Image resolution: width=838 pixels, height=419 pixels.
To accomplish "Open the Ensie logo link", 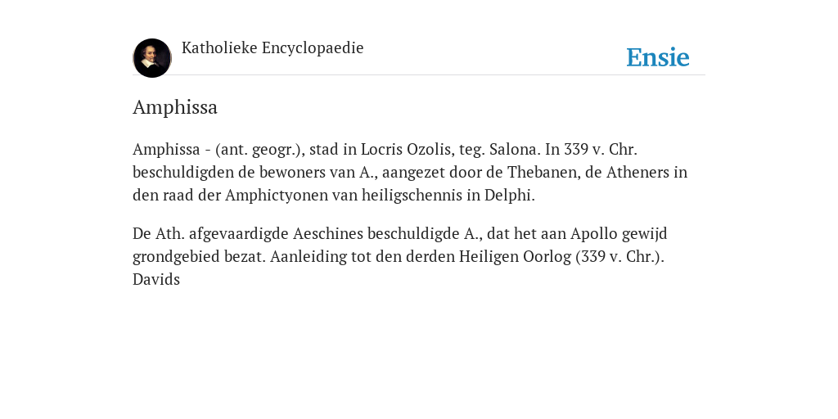I will coord(658,57).
